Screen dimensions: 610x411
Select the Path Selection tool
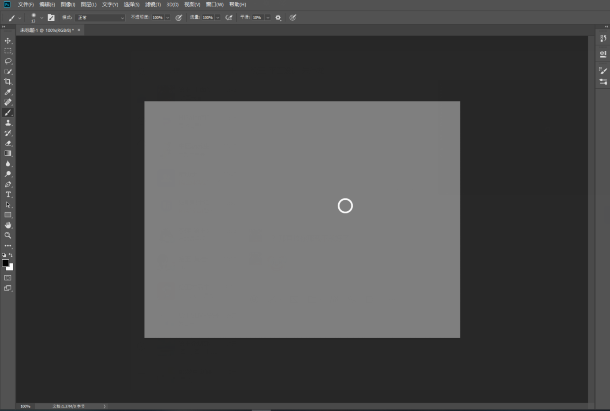[x=8, y=205]
